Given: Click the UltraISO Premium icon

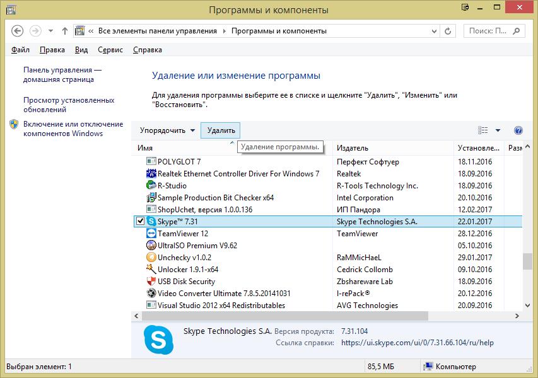Looking at the screenshot, I should tap(151, 245).
